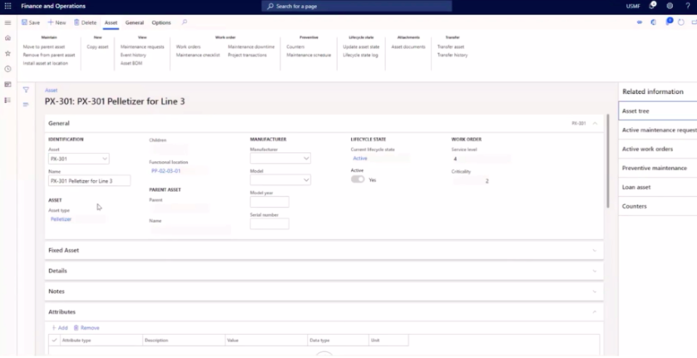Image resolution: width=697 pixels, height=358 pixels.
Task: Open Preventive maintenance panel
Action: [x=657, y=169]
